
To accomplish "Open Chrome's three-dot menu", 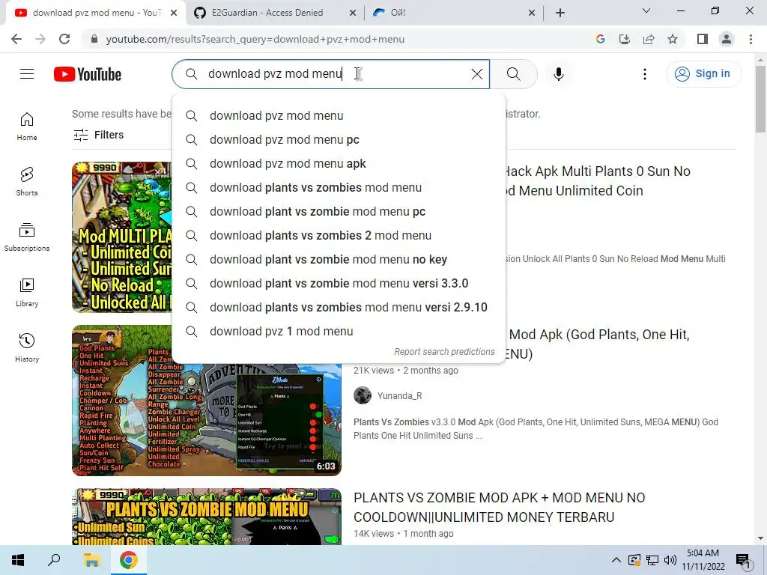I will (751, 39).
